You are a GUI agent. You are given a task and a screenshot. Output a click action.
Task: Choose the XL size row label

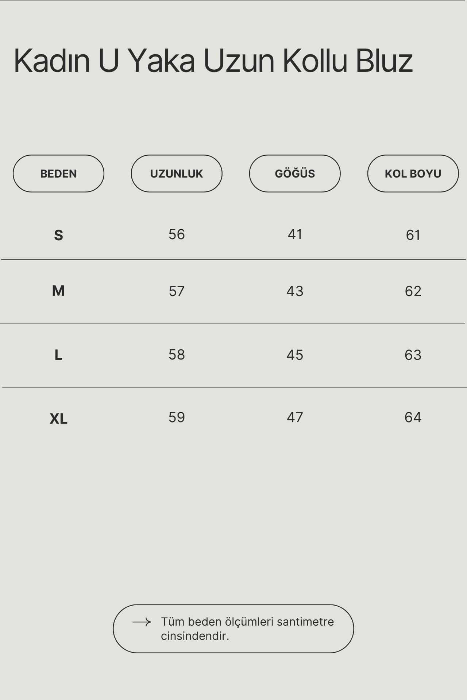click(x=58, y=419)
